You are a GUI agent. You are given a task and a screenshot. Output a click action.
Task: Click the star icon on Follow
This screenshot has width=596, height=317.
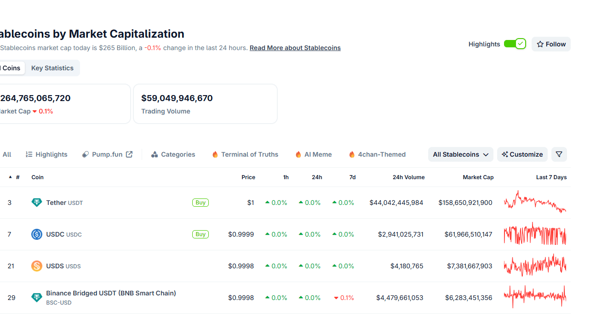coord(540,44)
